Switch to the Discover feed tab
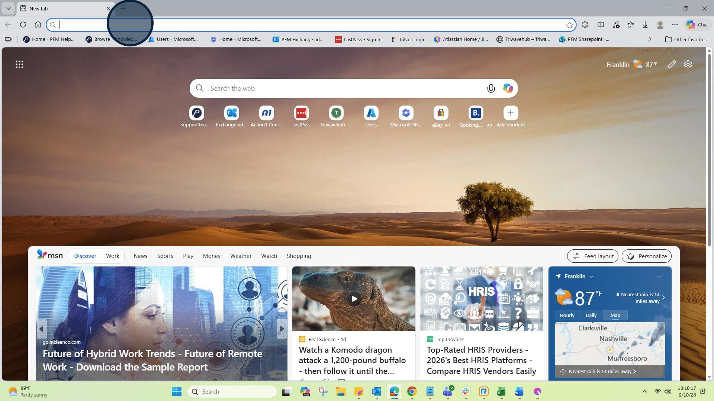 click(x=85, y=256)
